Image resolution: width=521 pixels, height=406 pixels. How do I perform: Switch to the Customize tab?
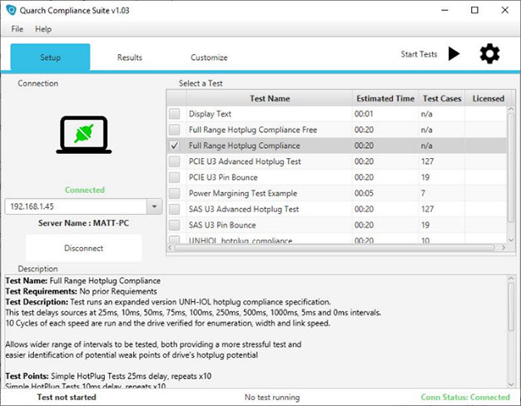[x=209, y=57]
